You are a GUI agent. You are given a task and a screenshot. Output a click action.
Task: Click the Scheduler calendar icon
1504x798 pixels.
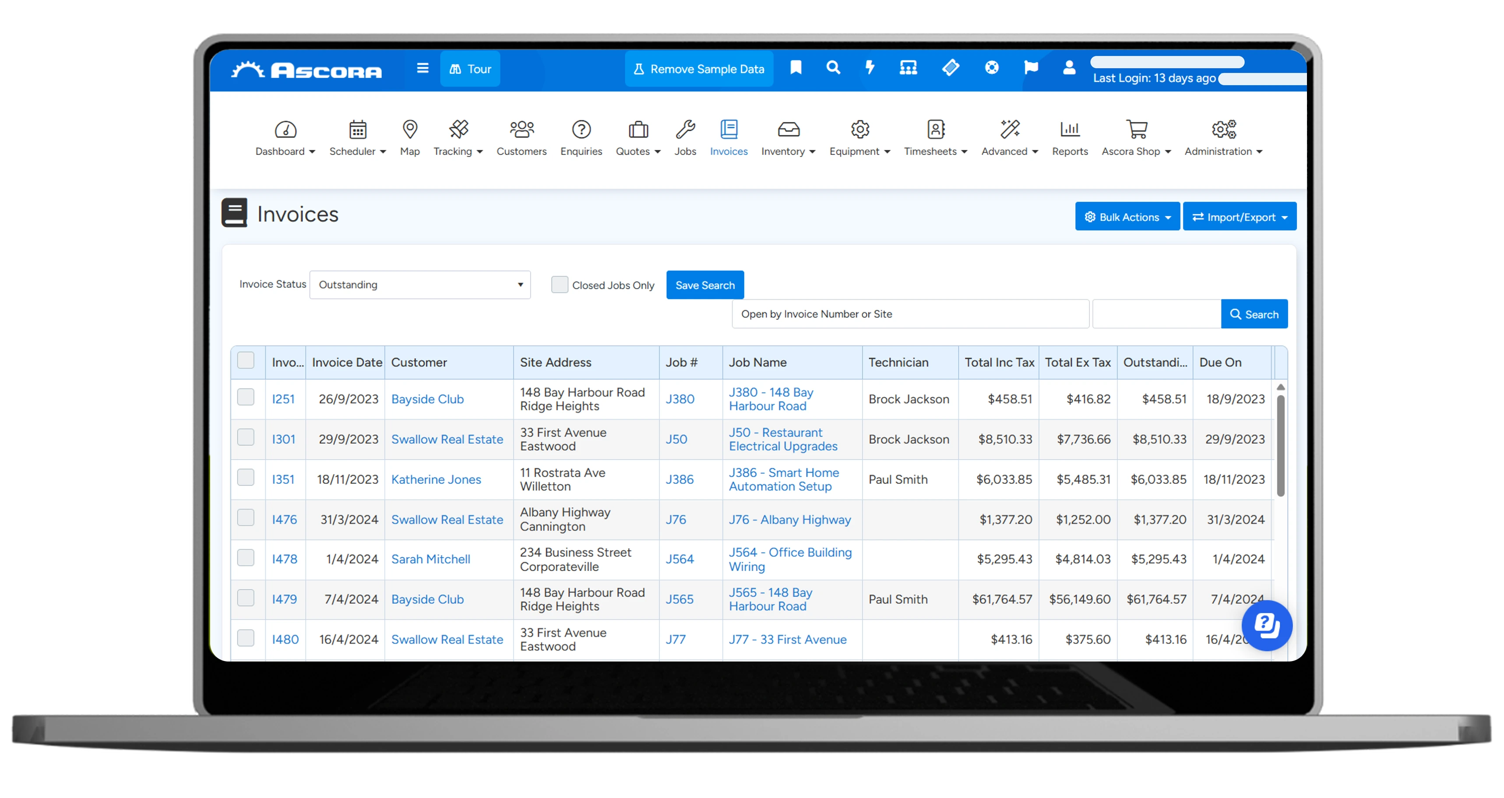click(357, 129)
